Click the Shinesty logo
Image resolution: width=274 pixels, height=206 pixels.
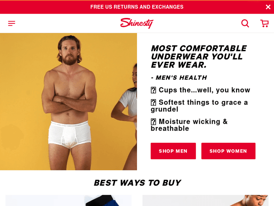click(x=137, y=23)
